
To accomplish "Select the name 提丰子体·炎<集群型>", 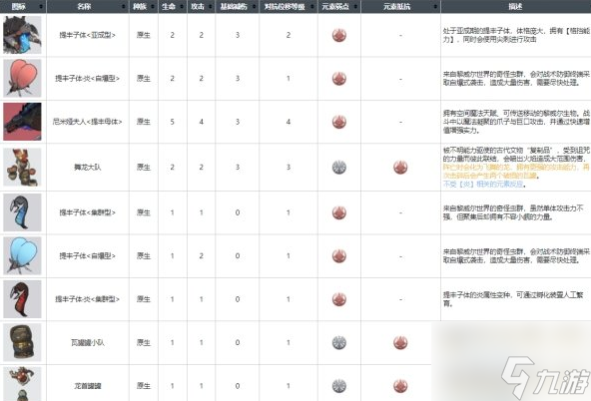I will (x=88, y=299).
